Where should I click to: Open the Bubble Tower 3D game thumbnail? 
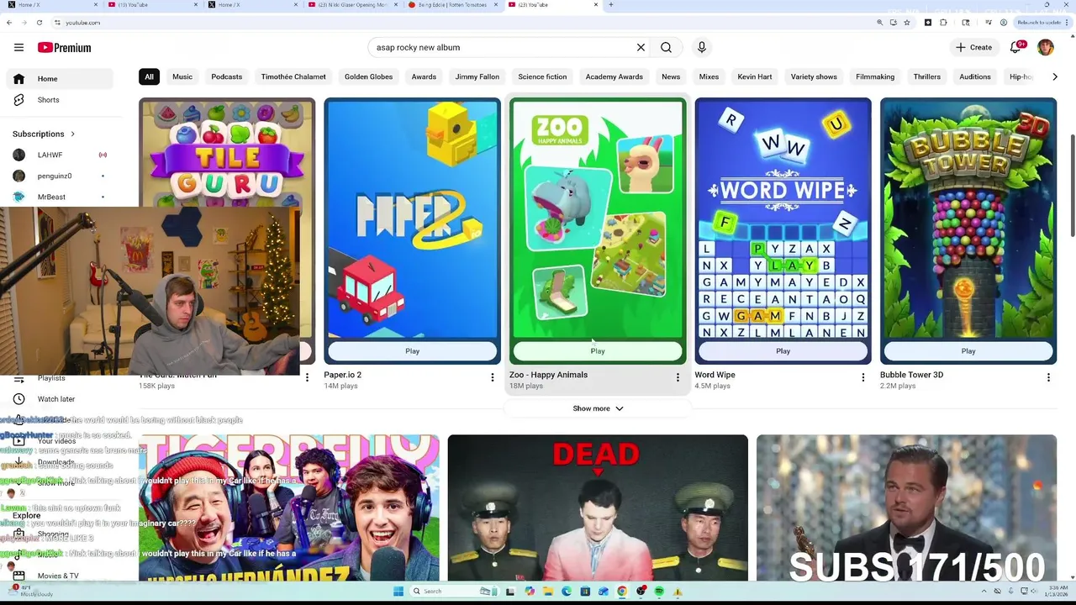click(x=968, y=219)
